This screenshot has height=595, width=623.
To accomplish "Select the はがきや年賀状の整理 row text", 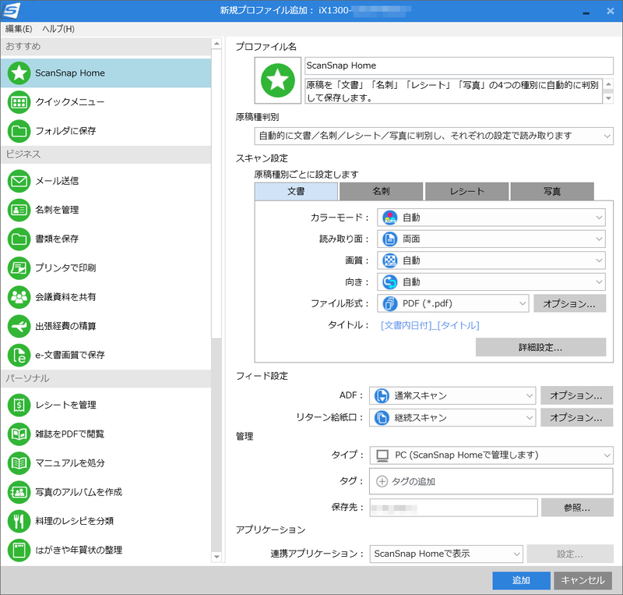I will pos(79,550).
